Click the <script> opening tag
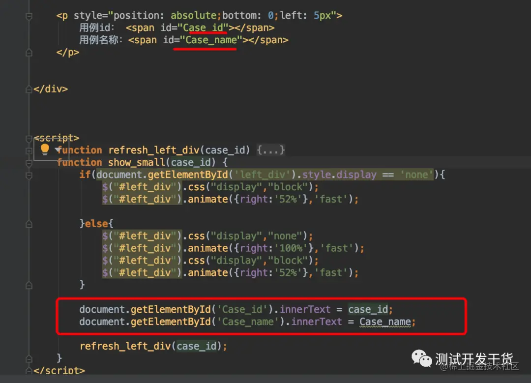The height and width of the screenshot is (383, 531). (x=57, y=138)
